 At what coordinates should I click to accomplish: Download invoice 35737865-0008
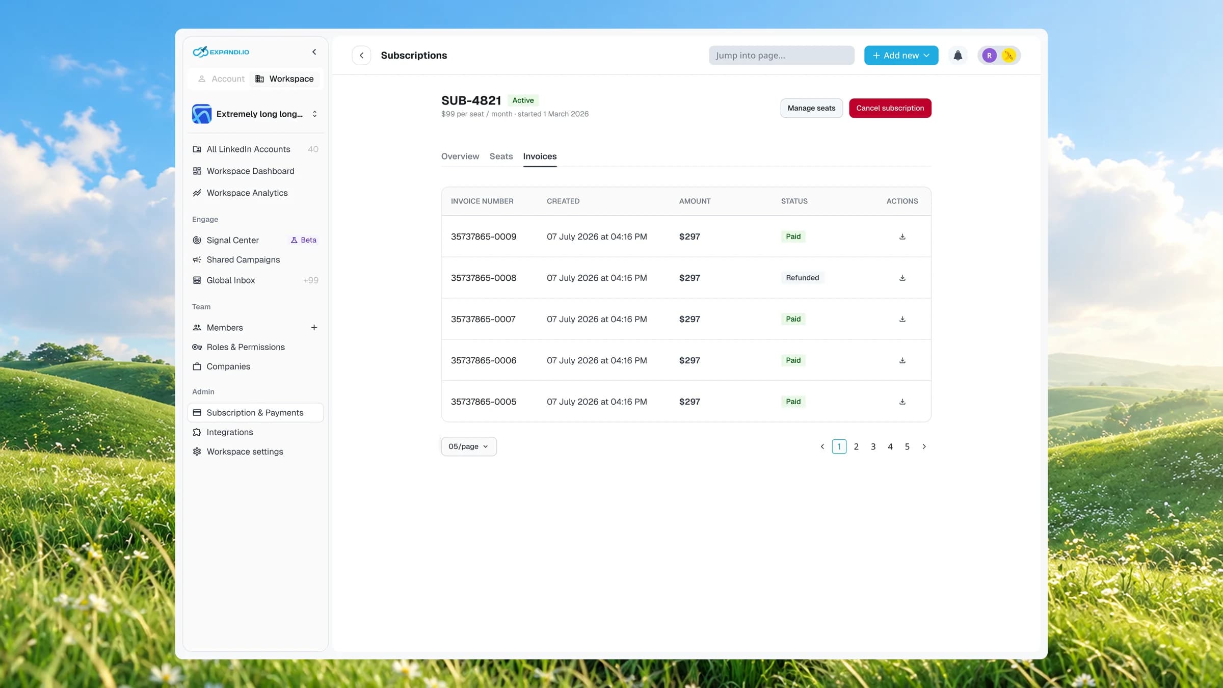902,278
